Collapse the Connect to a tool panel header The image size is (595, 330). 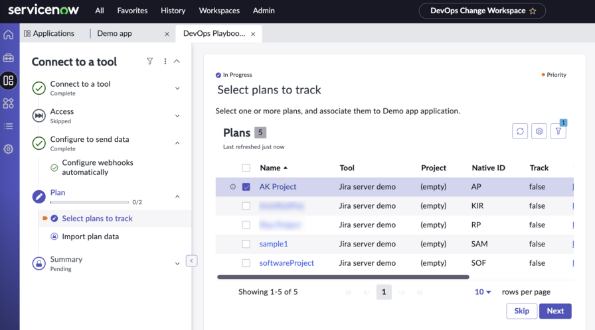pos(177,62)
